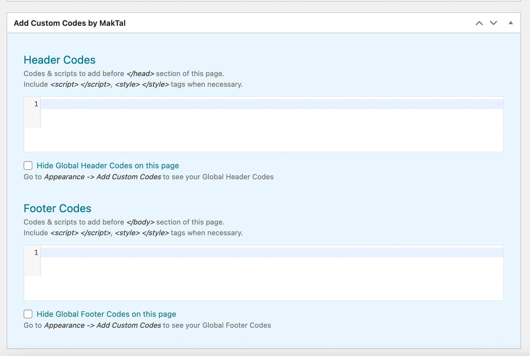Focus the Footer Codes editor
530x356 pixels.
coord(264,273)
